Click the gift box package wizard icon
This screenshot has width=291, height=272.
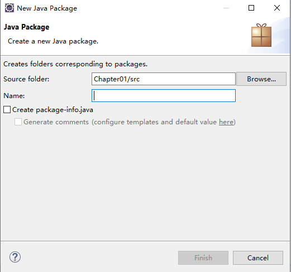coord(261,35)
